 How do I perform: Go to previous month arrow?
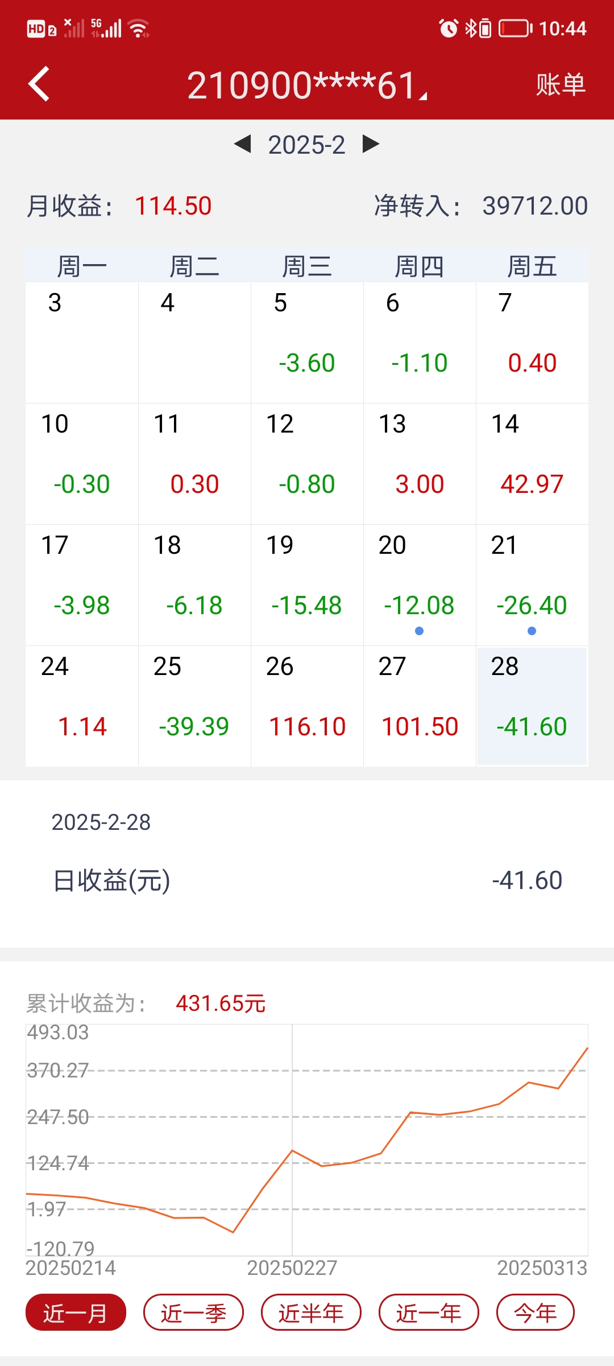[x=243, y=144]
